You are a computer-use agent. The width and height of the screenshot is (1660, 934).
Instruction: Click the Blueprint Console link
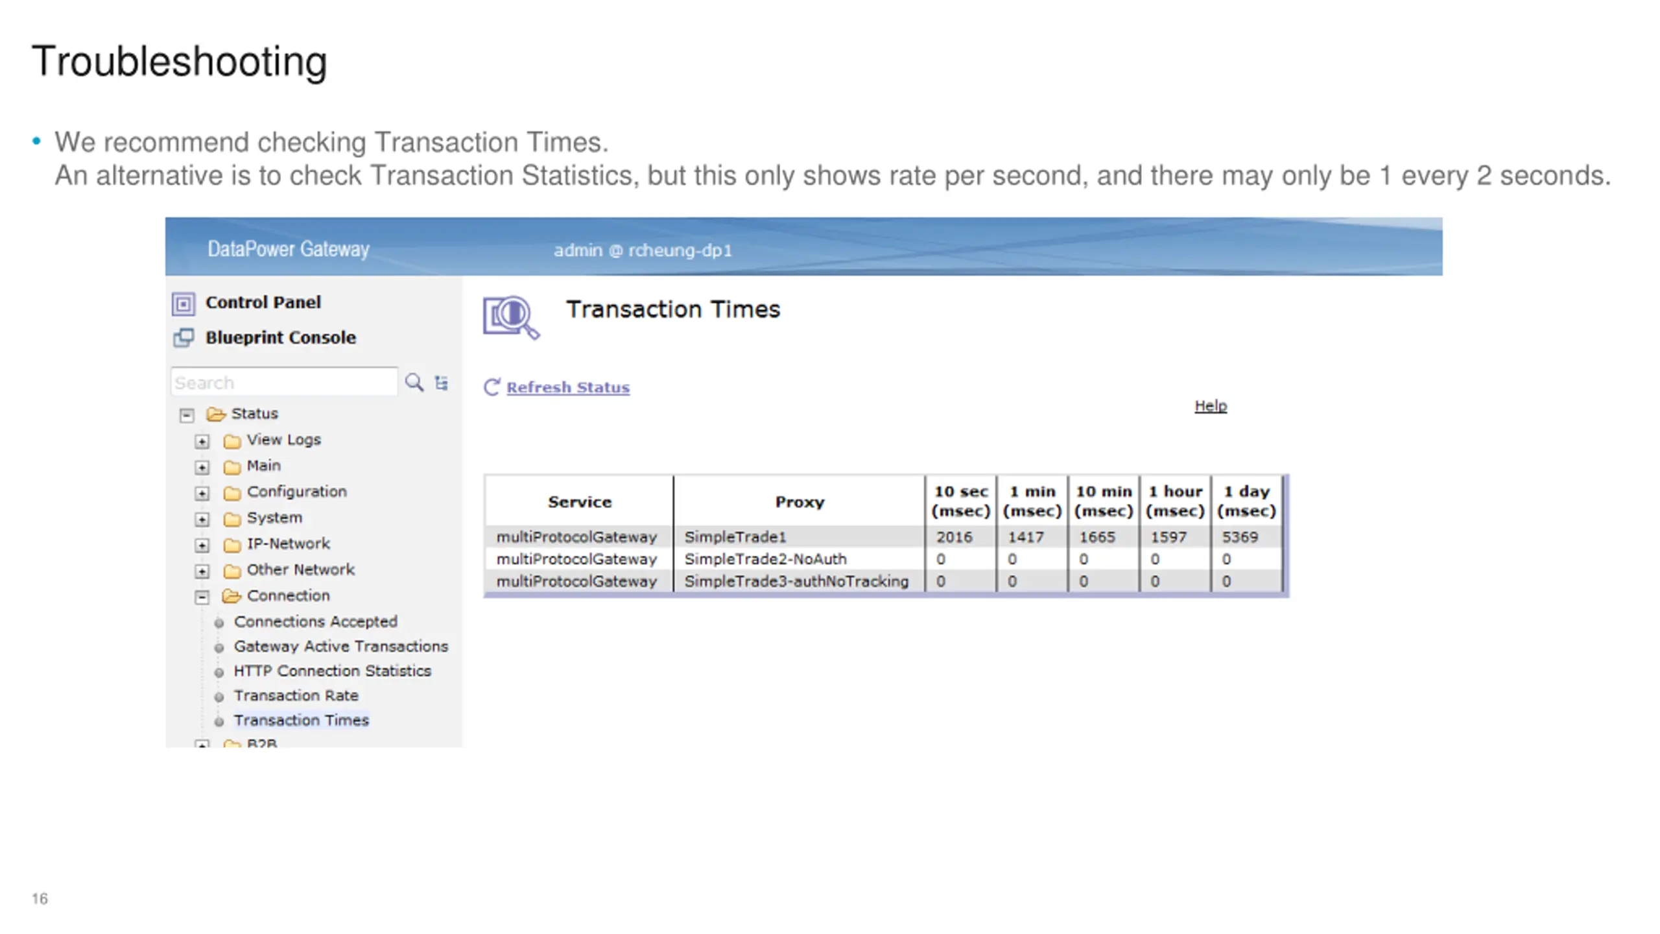281,337
